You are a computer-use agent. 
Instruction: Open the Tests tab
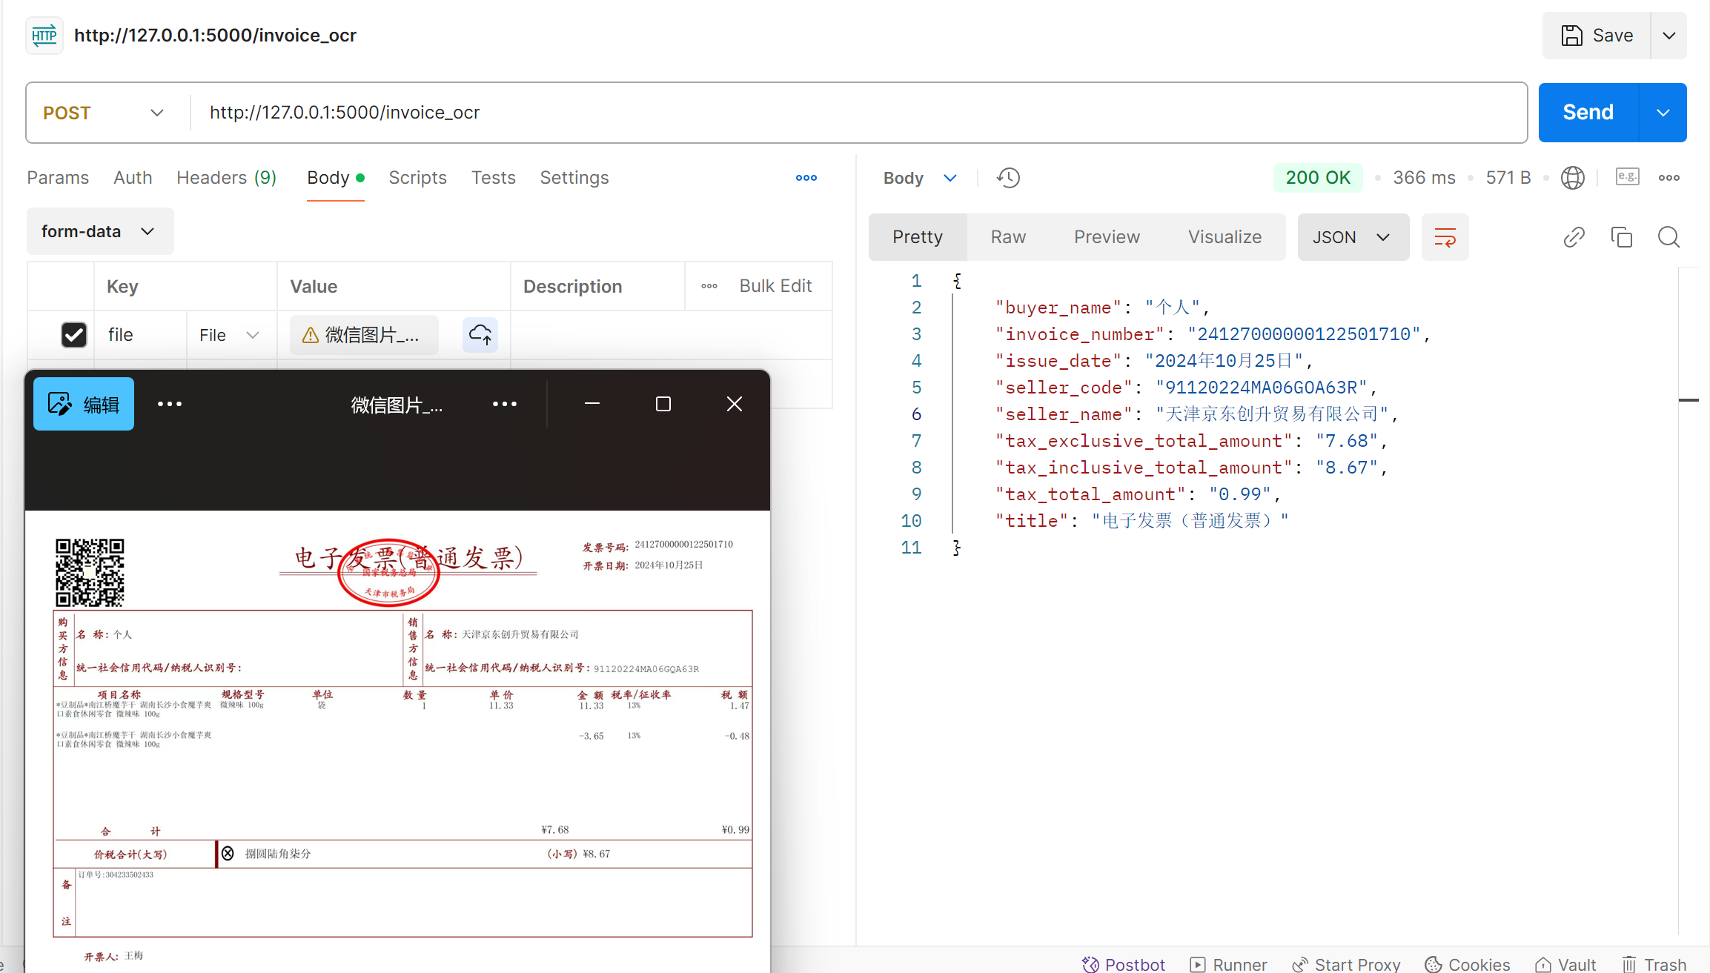(x=493, y=178)
